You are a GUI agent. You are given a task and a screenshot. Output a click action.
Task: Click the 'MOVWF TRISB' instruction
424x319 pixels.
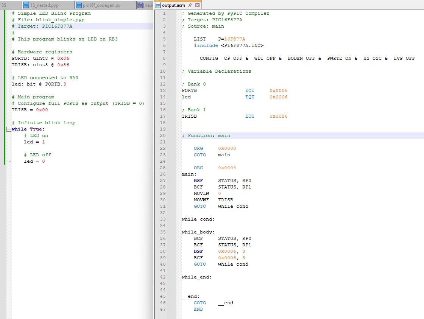point(214,200)
